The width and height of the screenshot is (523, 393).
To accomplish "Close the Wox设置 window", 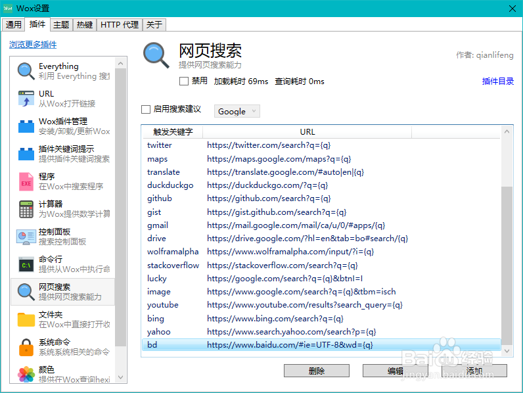I will [x=512, y=9].
